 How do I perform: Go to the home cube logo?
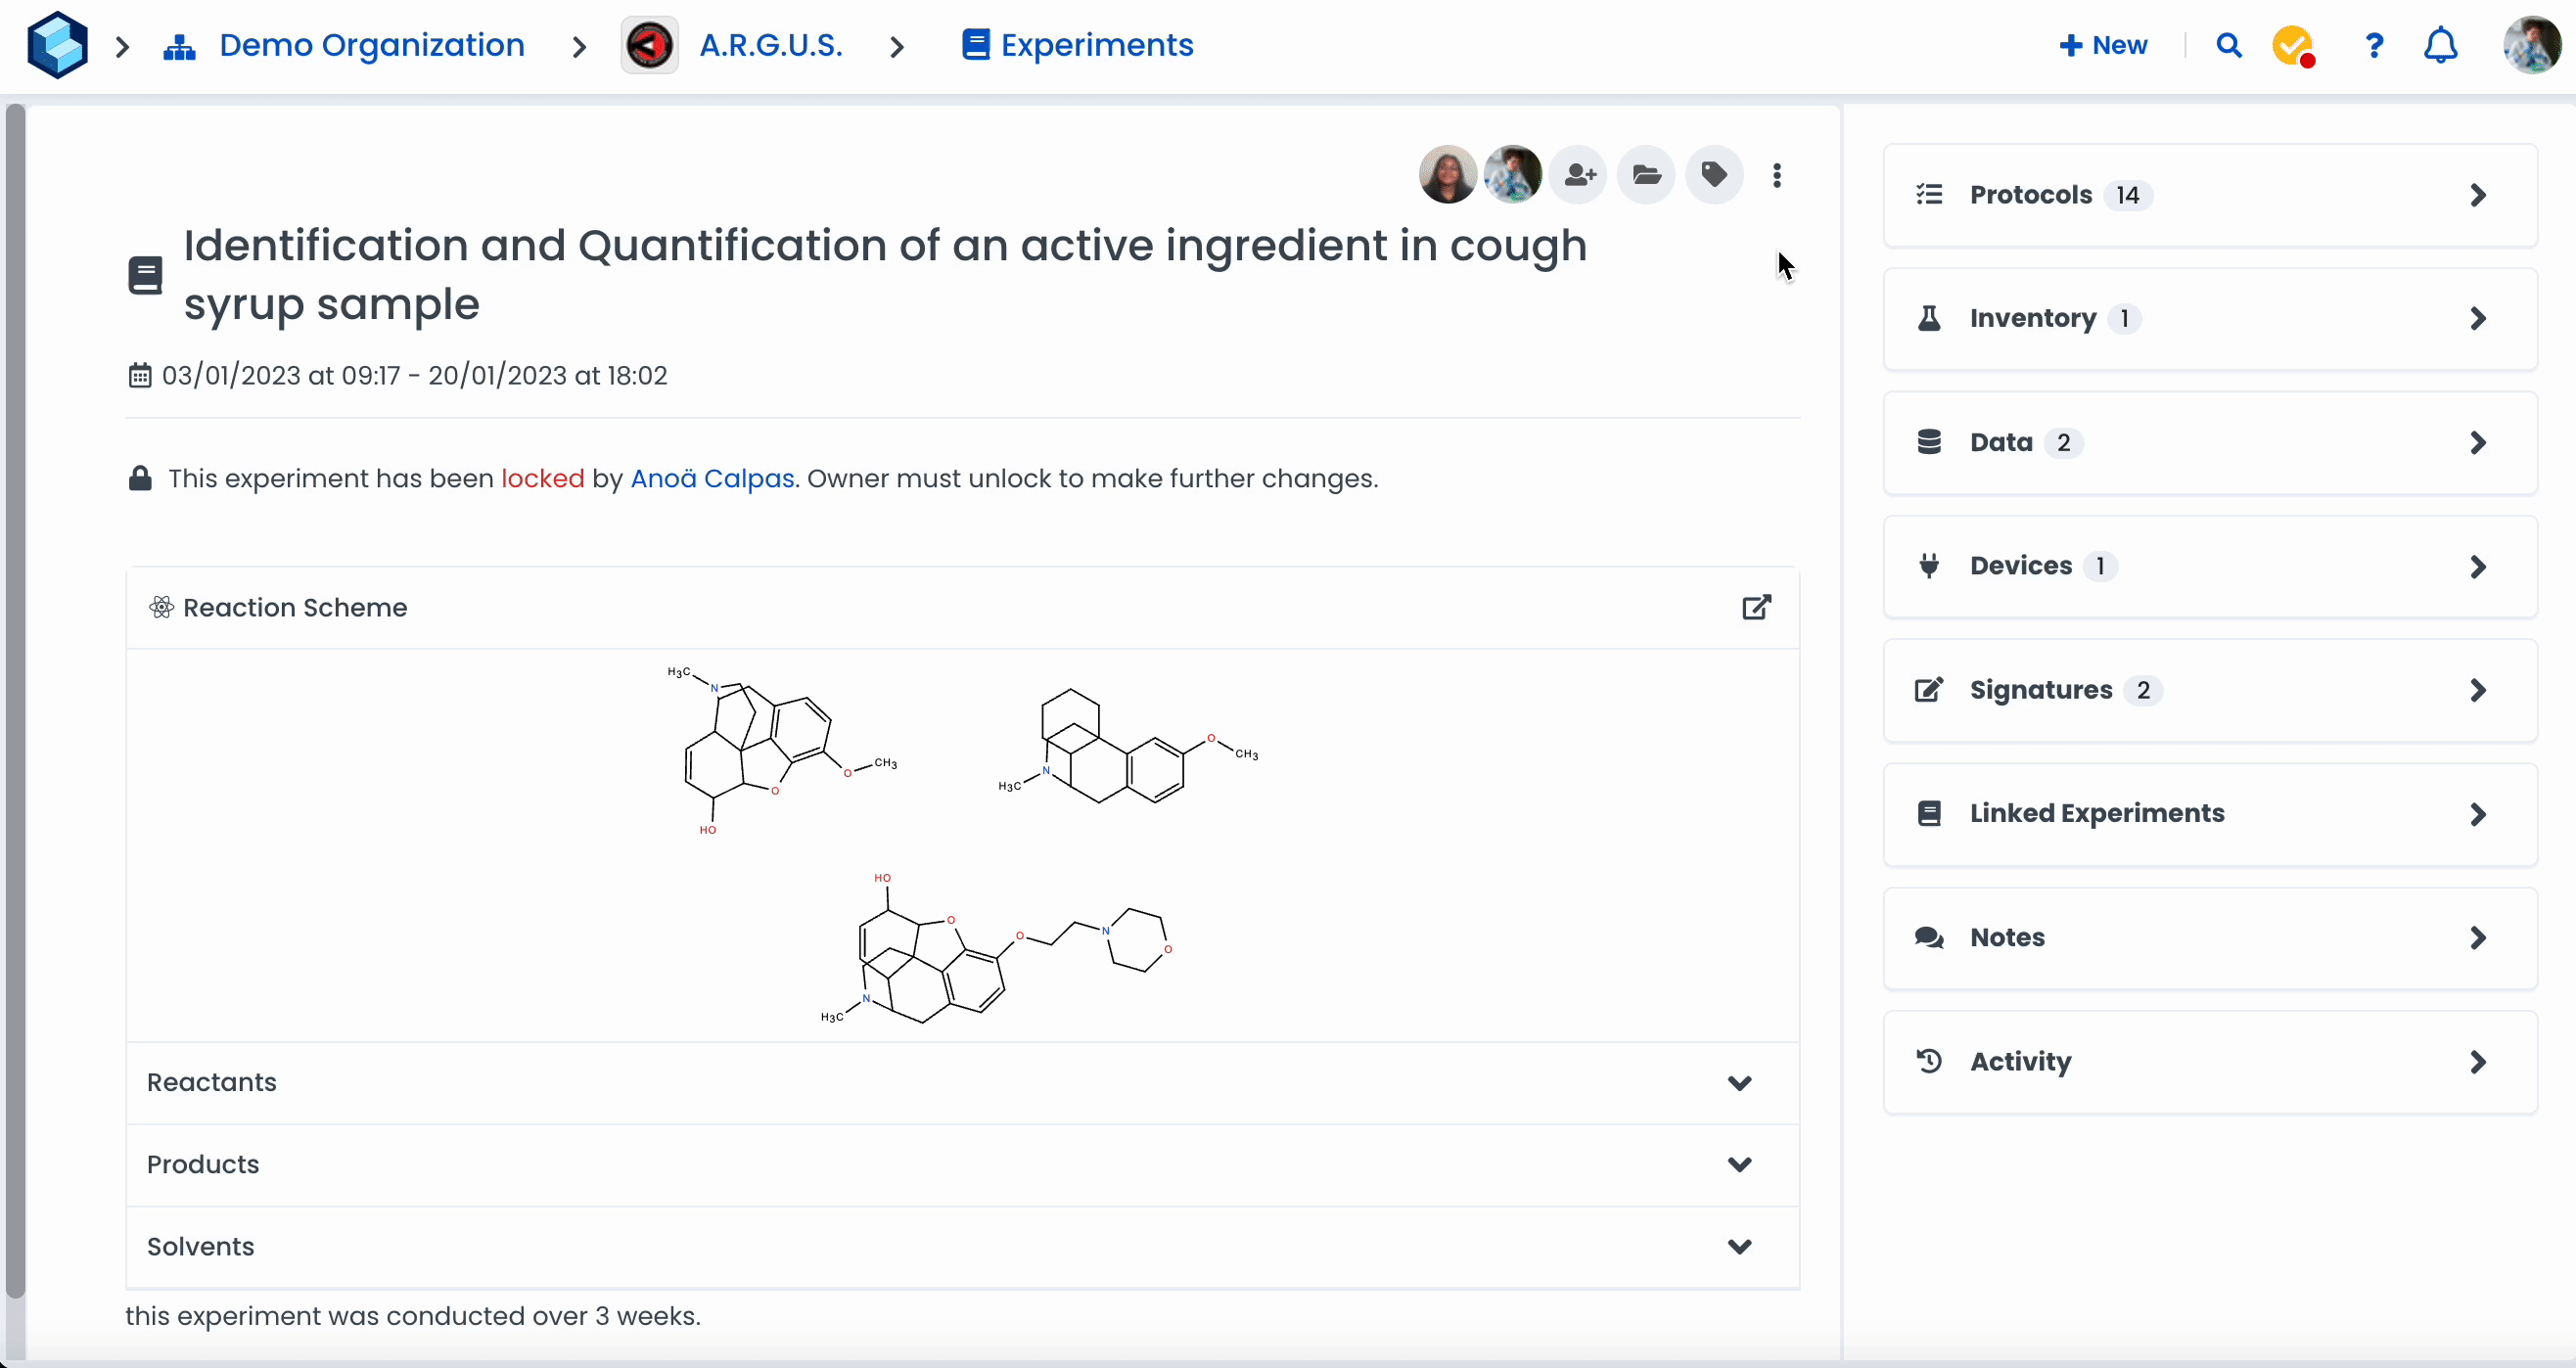[x=57, y=45]
